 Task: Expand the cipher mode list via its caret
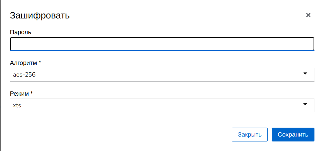[x=305, y=104]
